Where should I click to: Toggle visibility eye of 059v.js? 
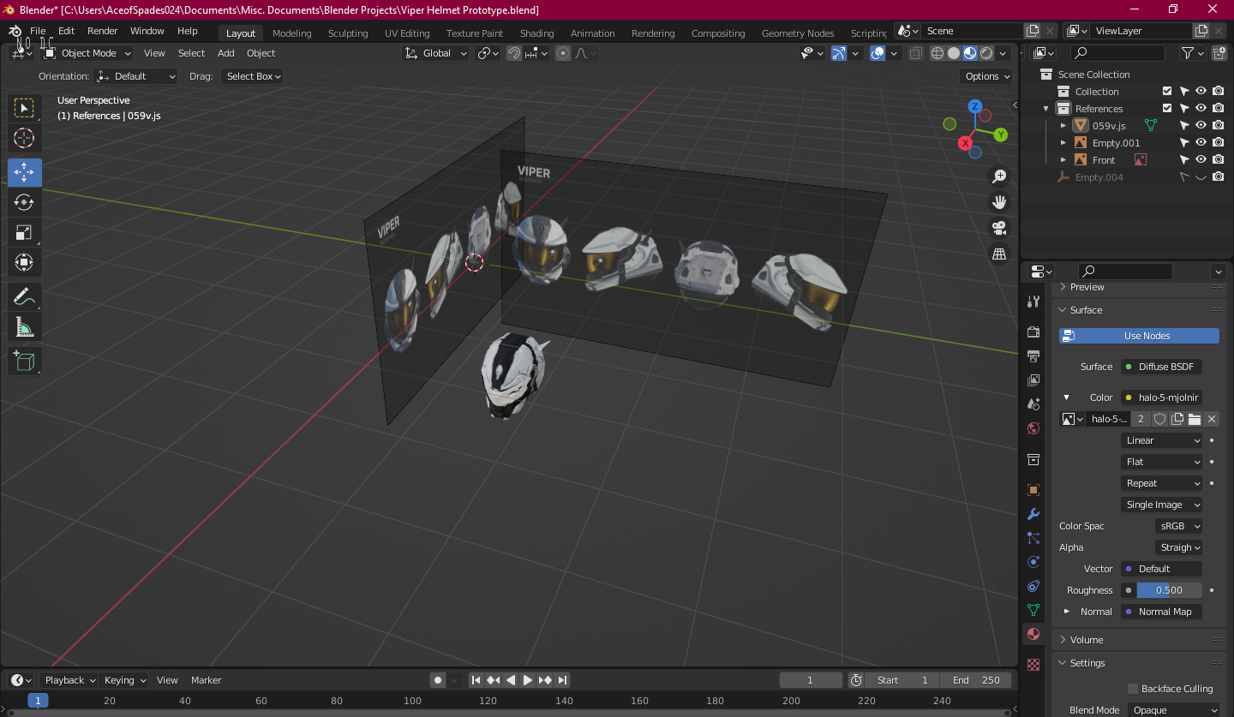[x=1201, y=126]
